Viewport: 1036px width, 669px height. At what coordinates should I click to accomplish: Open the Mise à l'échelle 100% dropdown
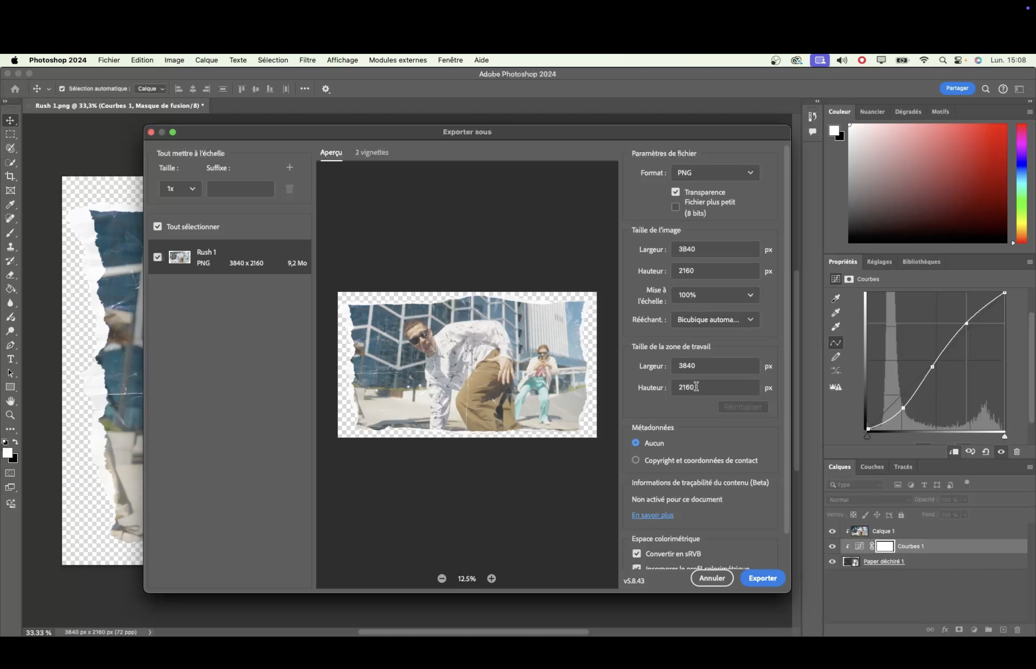point(715,295)
